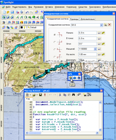Choose the raster arc selection tool
Screen dimensions: 116x140
[21, 17]
